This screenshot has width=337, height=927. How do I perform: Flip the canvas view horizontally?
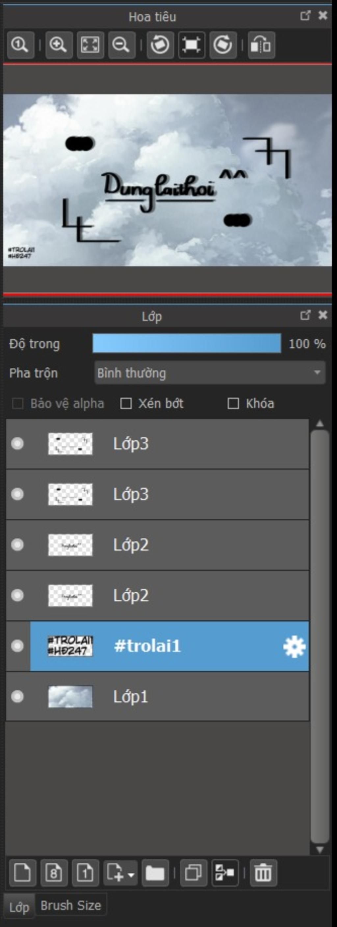261,45
